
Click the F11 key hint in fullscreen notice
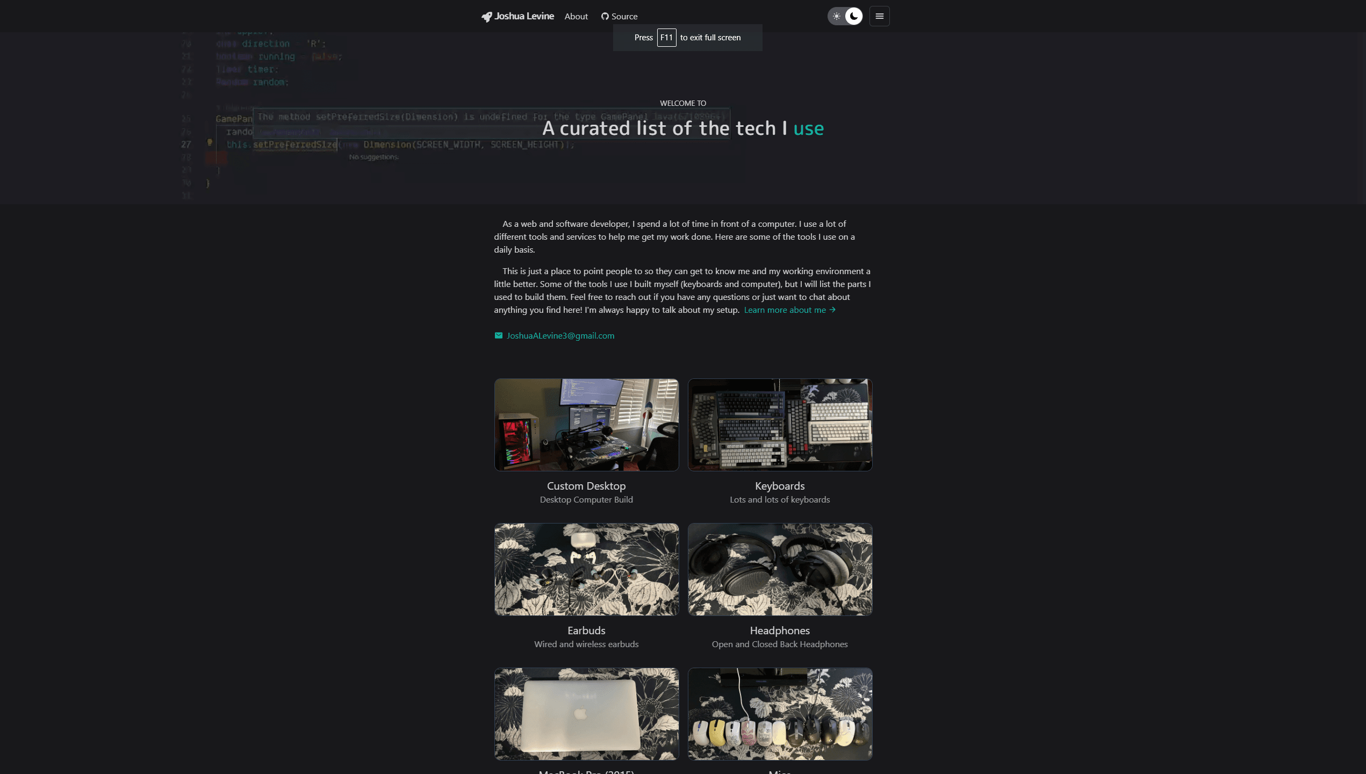click(666, 38)
